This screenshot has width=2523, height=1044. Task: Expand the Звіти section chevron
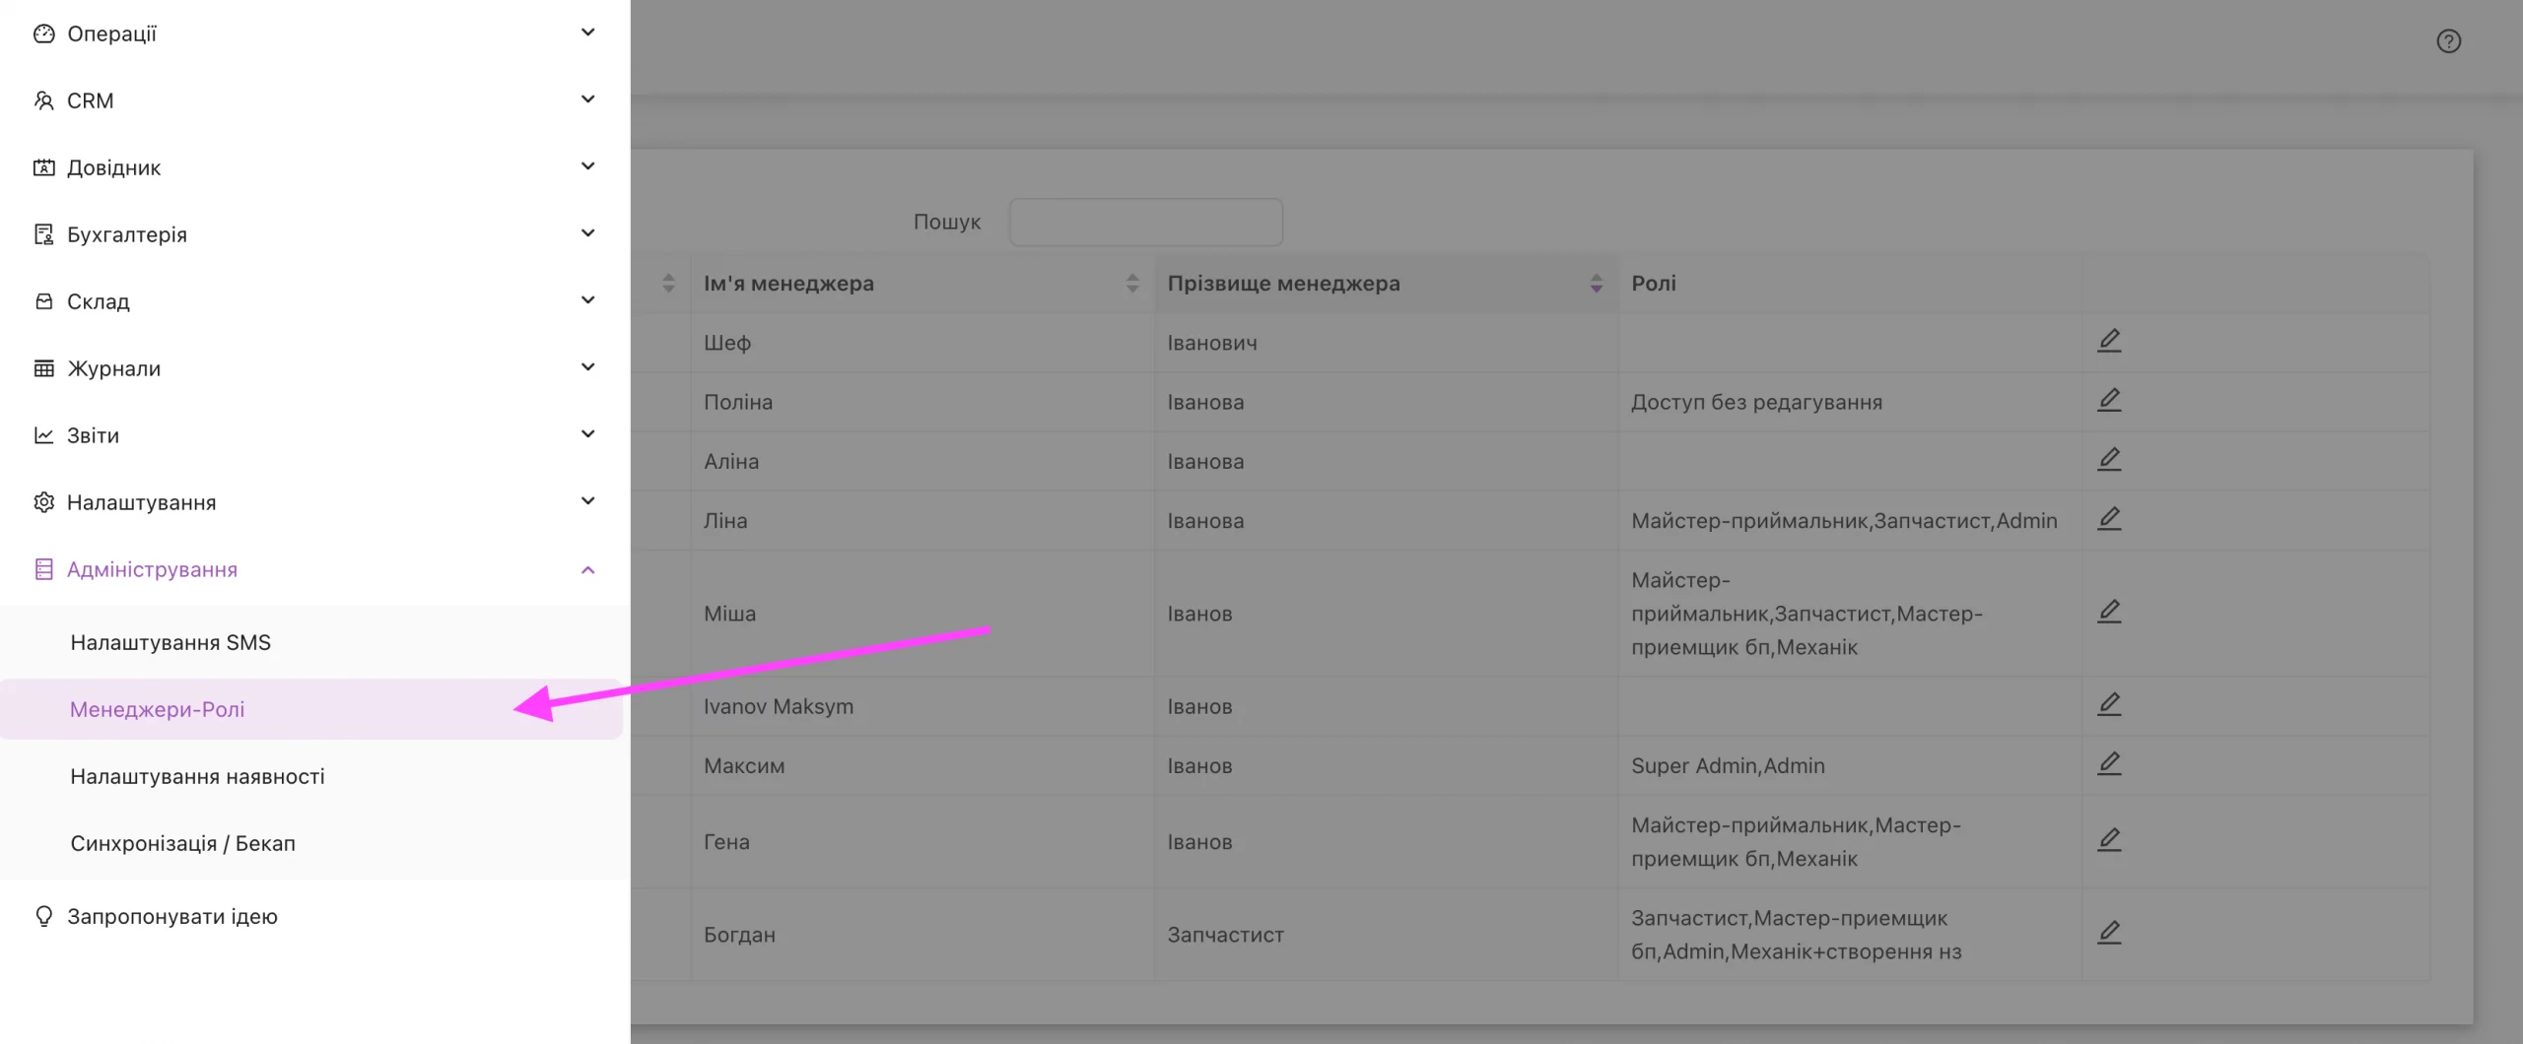click(x=587, y=434)
